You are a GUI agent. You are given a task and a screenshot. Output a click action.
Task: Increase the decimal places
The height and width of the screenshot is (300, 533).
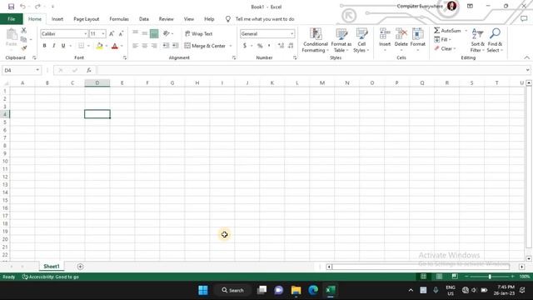point(281,46)
